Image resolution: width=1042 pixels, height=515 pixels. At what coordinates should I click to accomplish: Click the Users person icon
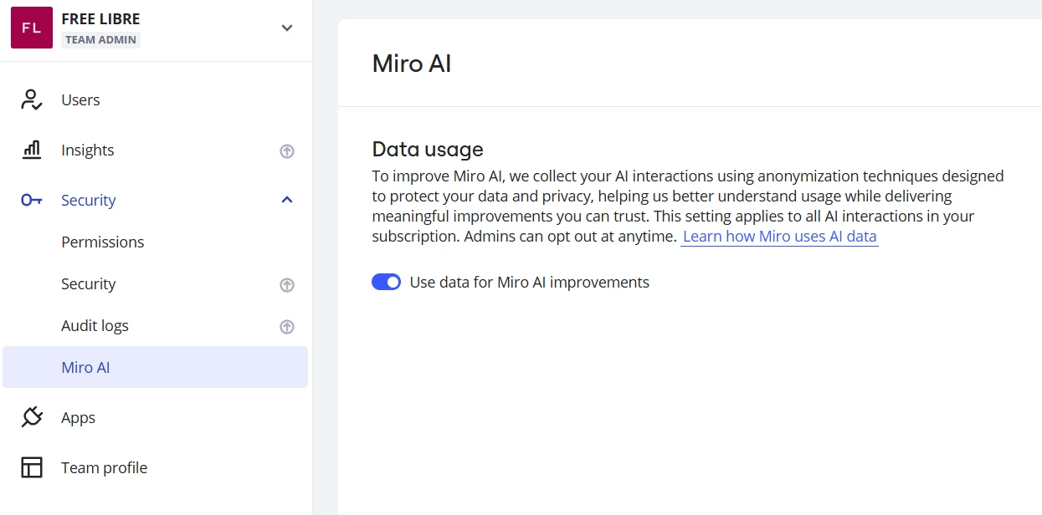pyautogui.click(x=31, y=100)
